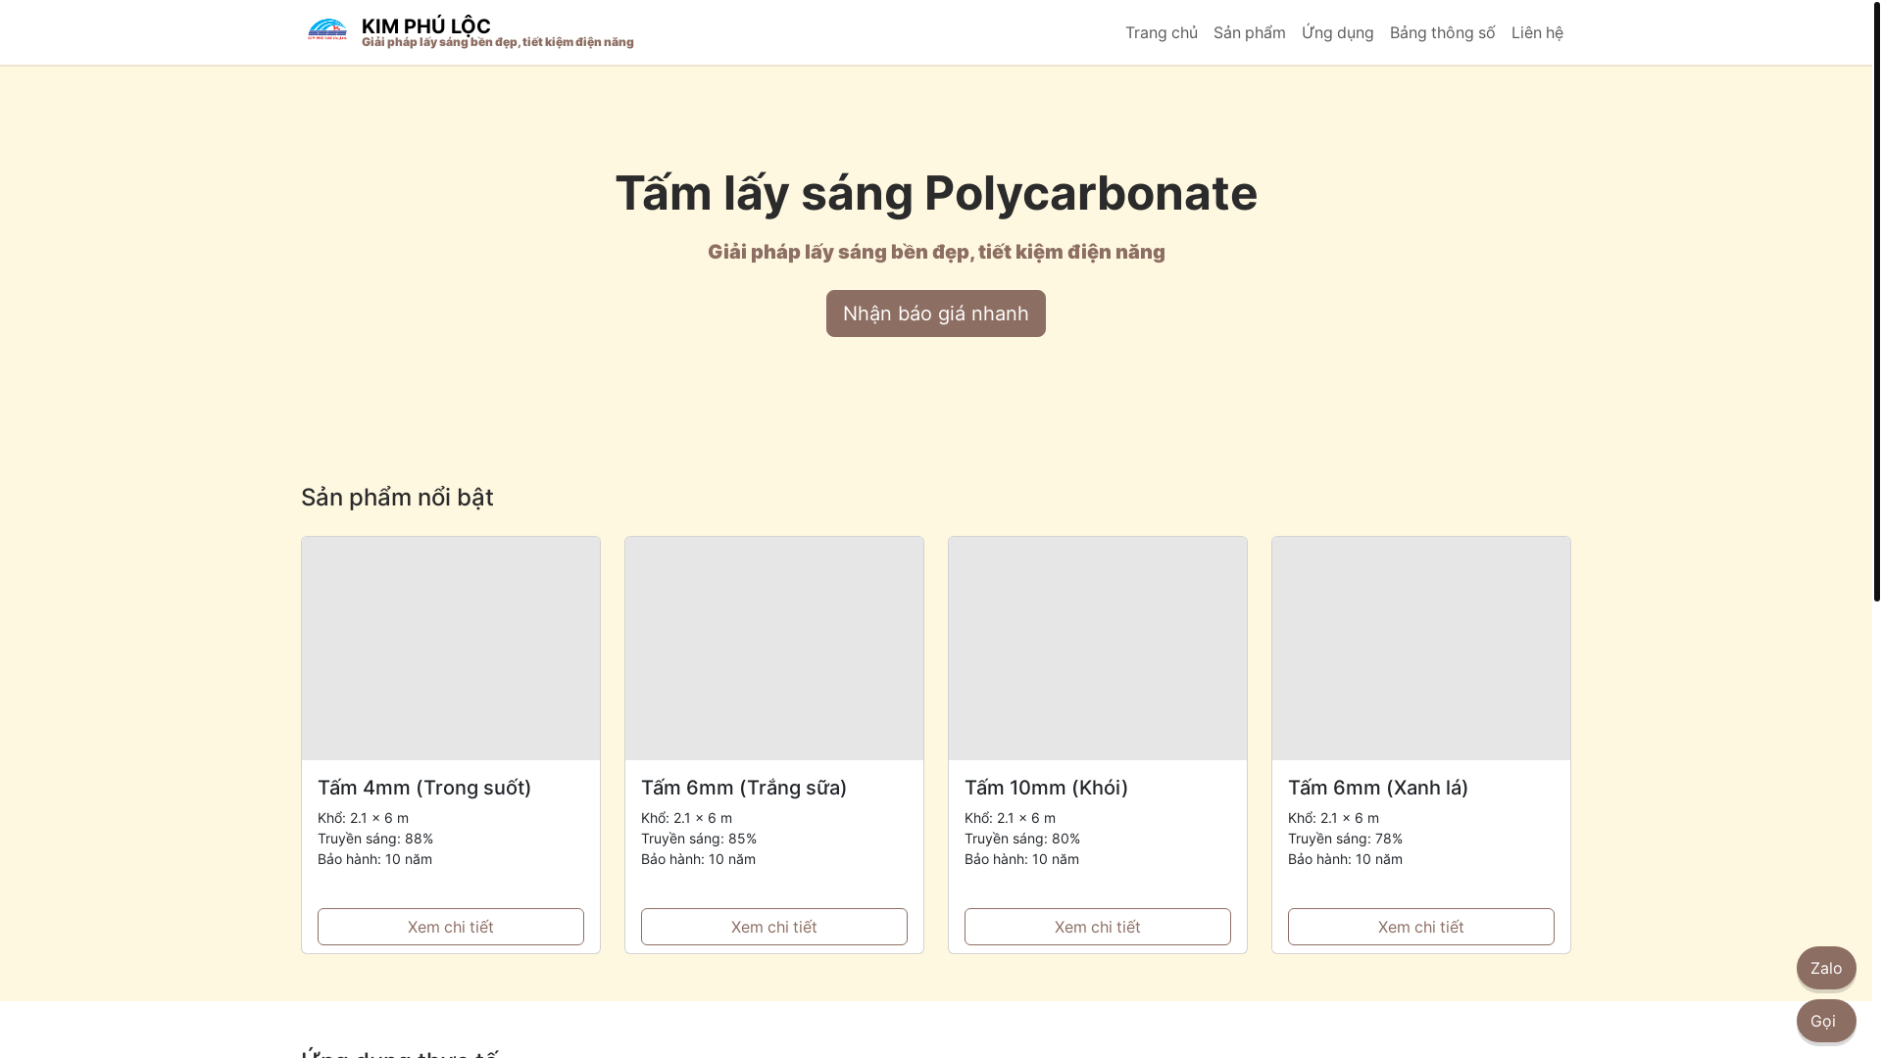Click Truyền sáng: 78% text
Image resolution: width=1882 pixels, height=1058 pixels.
tap(1345, 839)
